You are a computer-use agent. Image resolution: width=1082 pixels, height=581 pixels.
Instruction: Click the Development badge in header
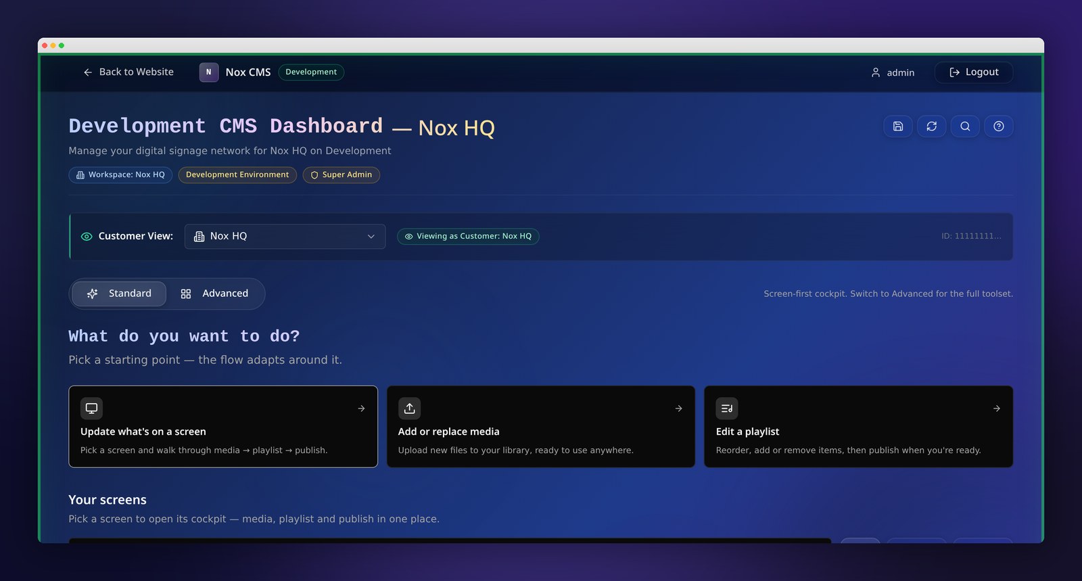click(x=311, y=72)
